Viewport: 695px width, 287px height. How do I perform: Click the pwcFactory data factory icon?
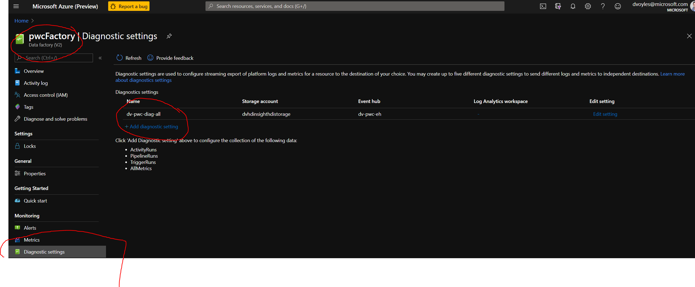point(20,39)
